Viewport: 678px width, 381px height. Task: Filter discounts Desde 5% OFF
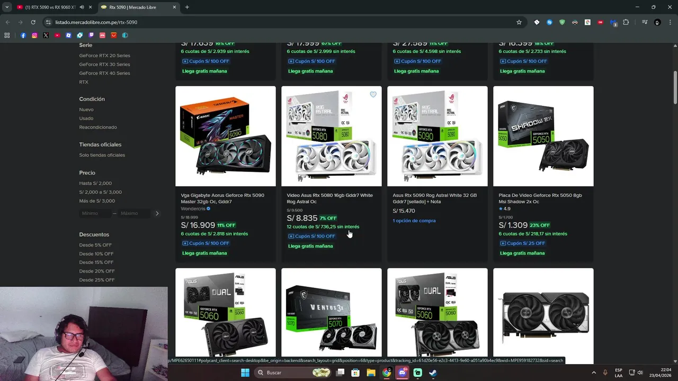tap(95, 245)
